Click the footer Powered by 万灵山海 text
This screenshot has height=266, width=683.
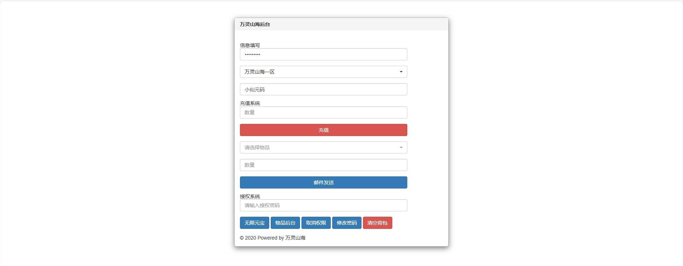272,238
